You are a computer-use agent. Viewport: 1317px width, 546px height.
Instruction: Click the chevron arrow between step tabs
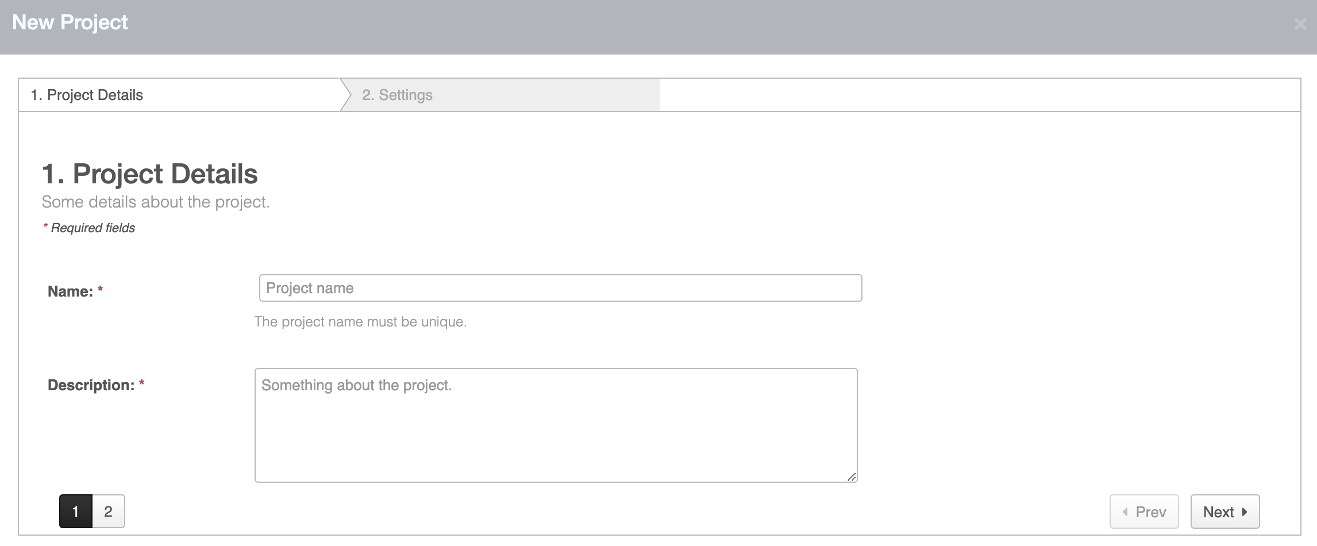pos(346,95)
